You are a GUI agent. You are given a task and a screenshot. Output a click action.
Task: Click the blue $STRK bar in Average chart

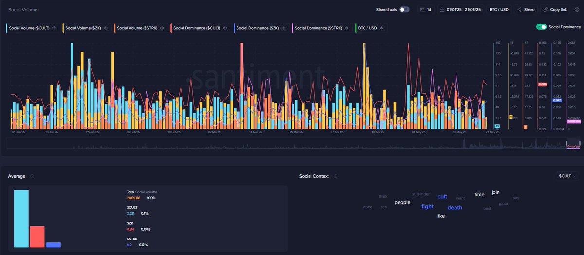[x=54, y=245]
